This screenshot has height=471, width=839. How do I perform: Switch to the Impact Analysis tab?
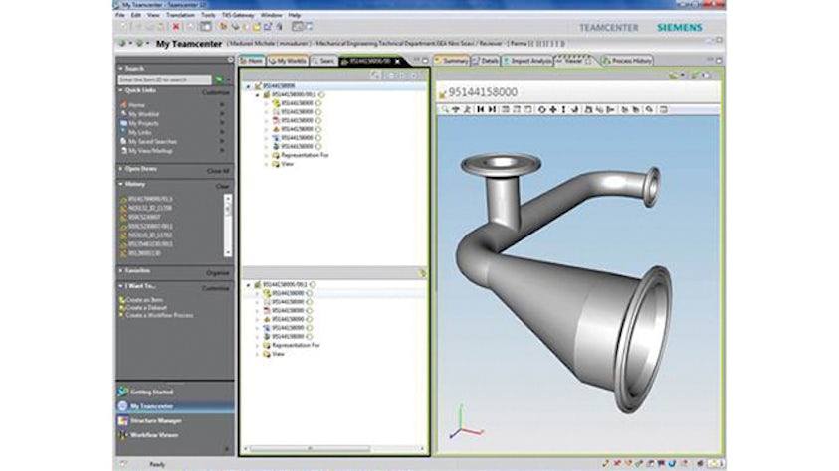527,61
